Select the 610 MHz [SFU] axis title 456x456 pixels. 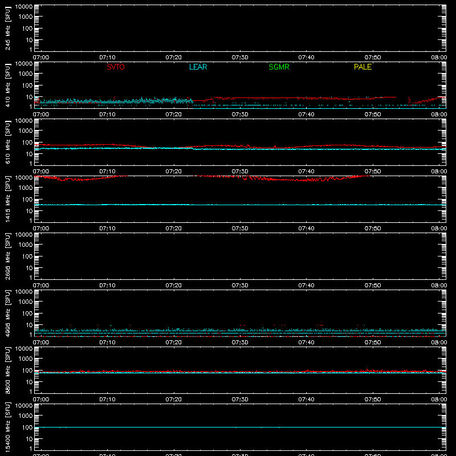click(x=8, y=142)
